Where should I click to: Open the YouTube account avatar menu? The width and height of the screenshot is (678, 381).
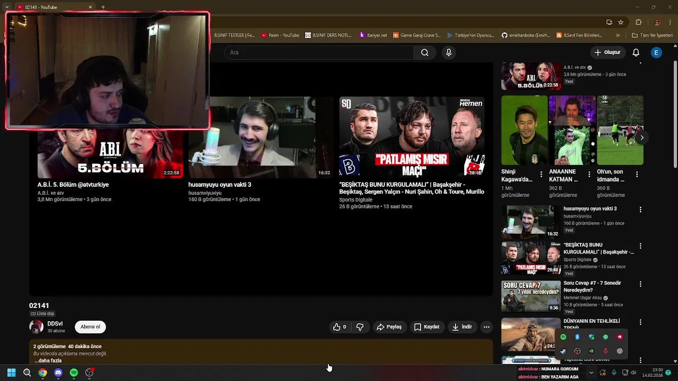(x=656, y=52)
